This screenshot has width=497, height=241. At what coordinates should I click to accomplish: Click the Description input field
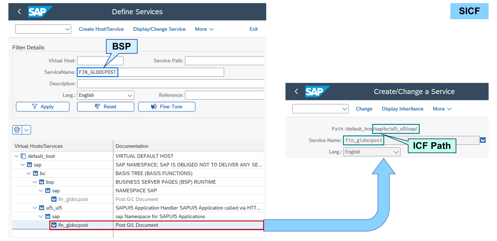171,84
